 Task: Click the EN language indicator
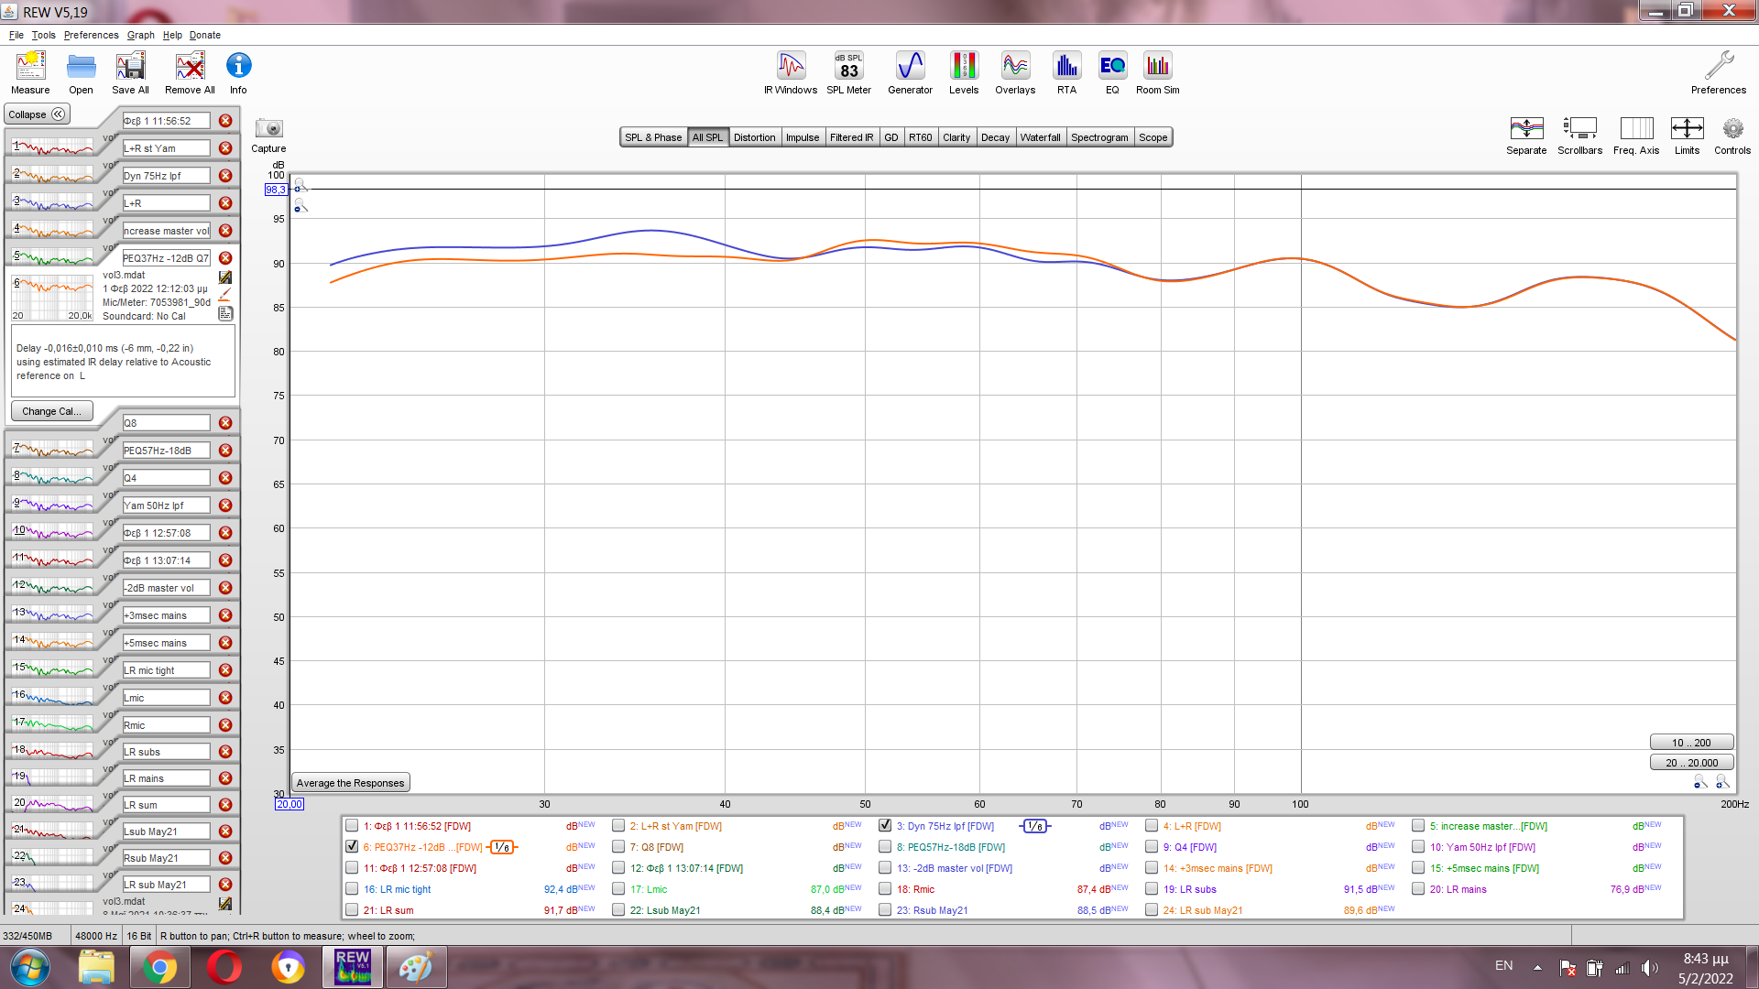pos(1503,965)
